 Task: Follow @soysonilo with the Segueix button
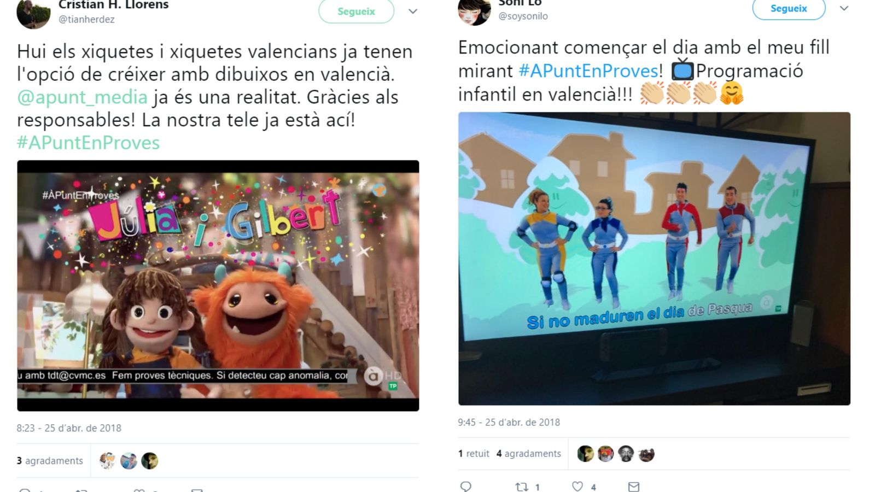coord(789,9)
